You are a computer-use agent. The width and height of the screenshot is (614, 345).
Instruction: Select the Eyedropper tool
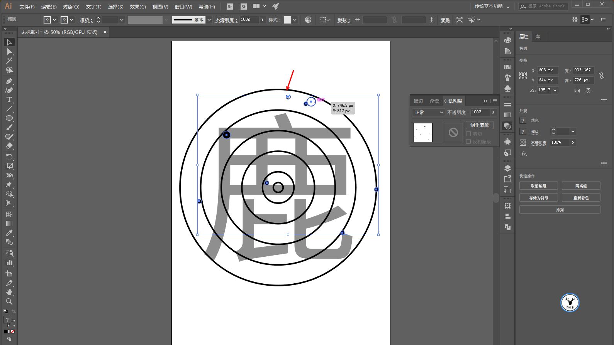9,233
